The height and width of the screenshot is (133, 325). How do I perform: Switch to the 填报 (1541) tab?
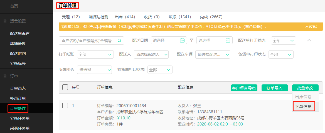point(180,17)
